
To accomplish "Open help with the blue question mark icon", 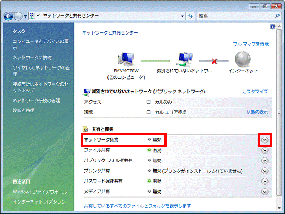I will pos(272,26).
